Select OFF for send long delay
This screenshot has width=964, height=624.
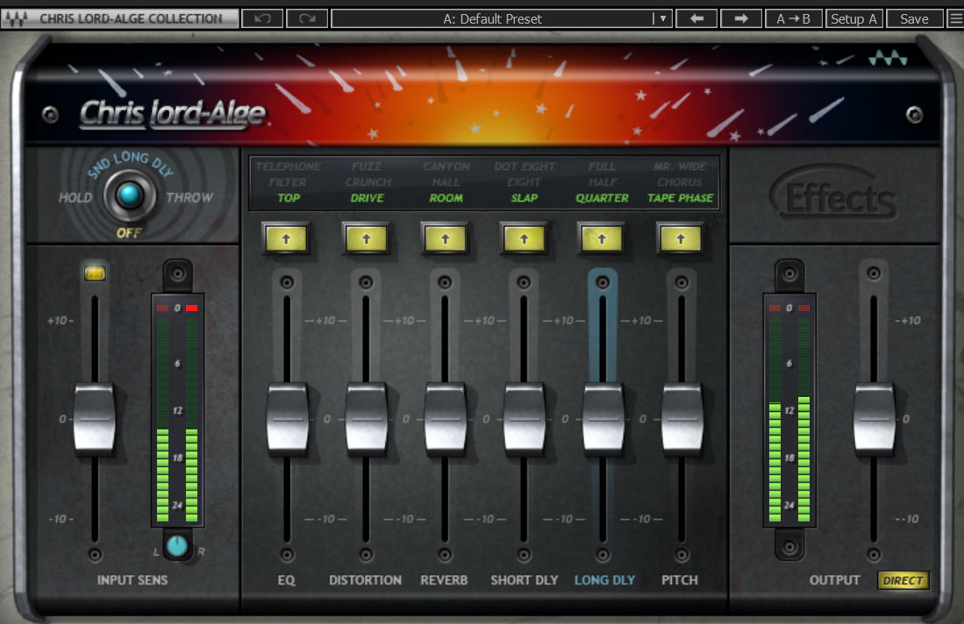tap(128, 233)
